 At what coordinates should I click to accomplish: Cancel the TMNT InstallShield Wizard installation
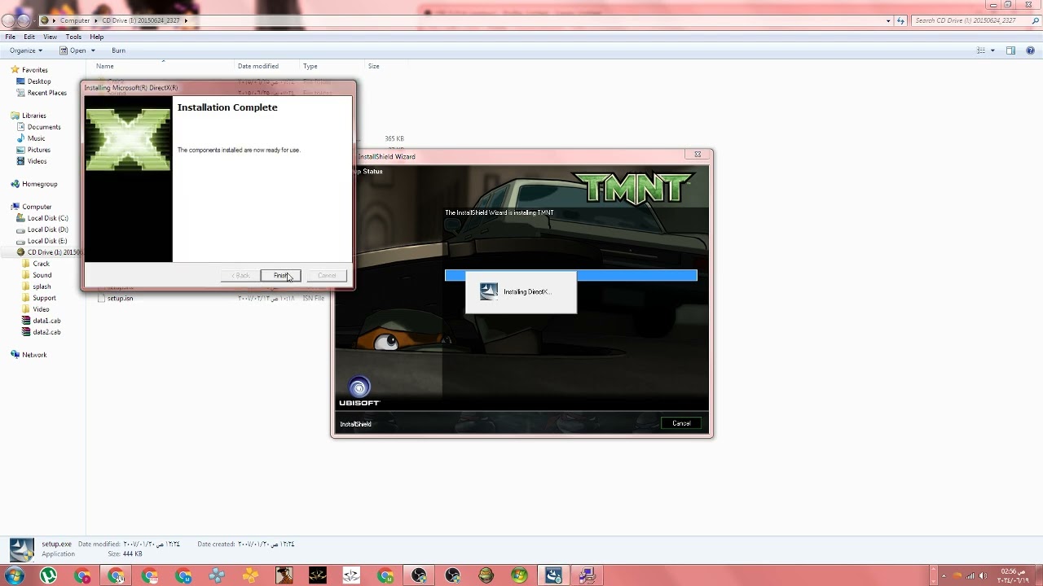click(681, 423)
